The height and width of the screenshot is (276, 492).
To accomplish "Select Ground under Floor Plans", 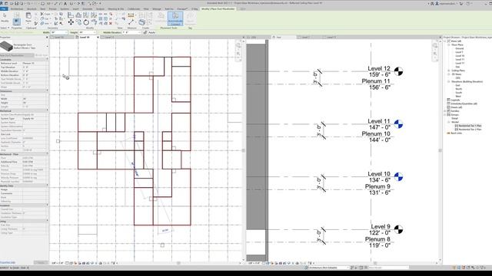I will (x=460, y=48).
